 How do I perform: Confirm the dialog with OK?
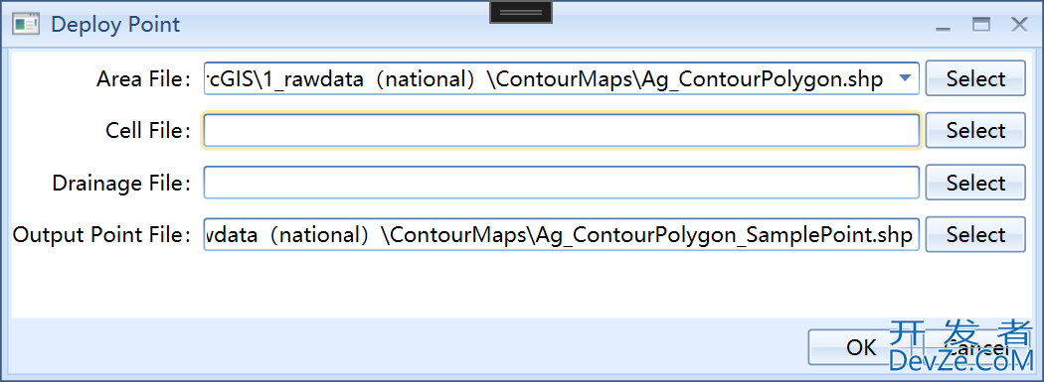(x=862, y=347)
